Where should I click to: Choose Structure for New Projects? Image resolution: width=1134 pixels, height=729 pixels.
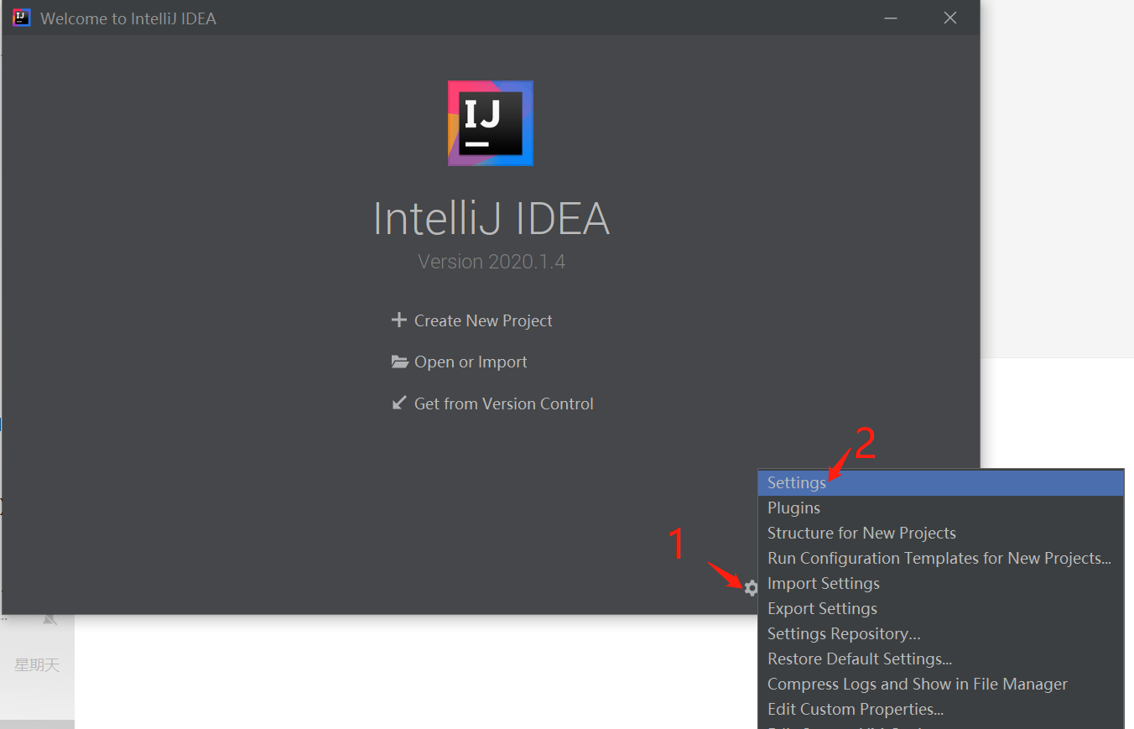point(861,533)
